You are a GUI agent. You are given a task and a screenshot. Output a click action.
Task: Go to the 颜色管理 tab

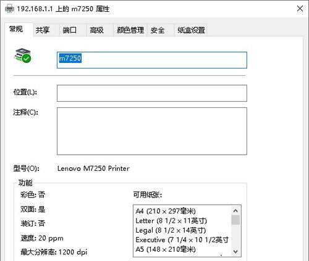(130, 30)
